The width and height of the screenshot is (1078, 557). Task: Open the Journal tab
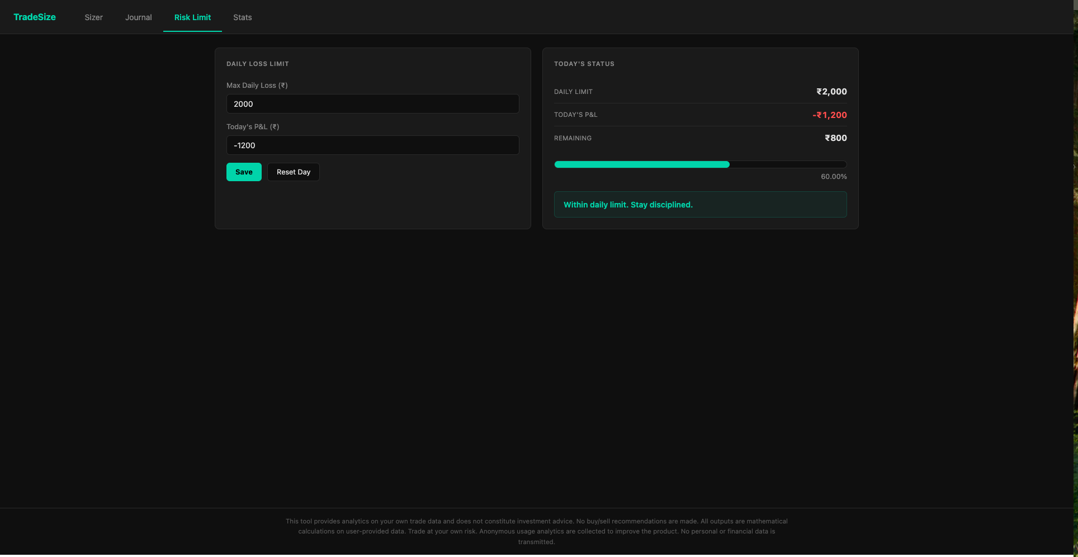click(x=138, y=17)
